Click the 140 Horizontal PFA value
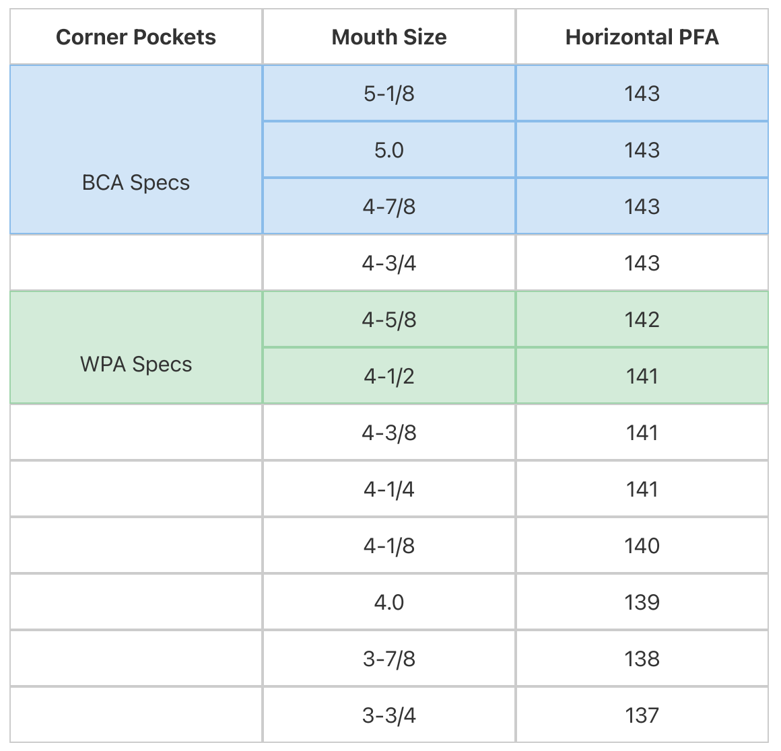The height and width of the screenshot is (751, 781). tap(642, 546)
